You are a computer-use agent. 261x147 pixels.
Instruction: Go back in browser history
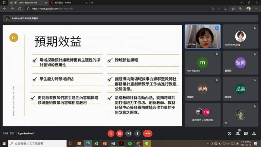tap(4, 9)
